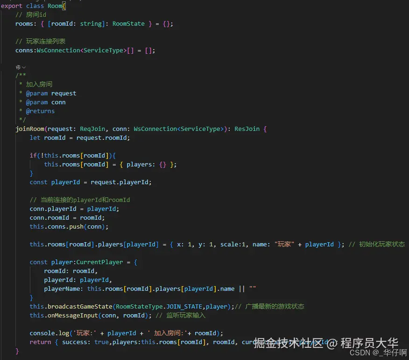Click the "broadcastGameState" method call
The height and width of the screenshot is (360, 409).
[x=80, y=306]
